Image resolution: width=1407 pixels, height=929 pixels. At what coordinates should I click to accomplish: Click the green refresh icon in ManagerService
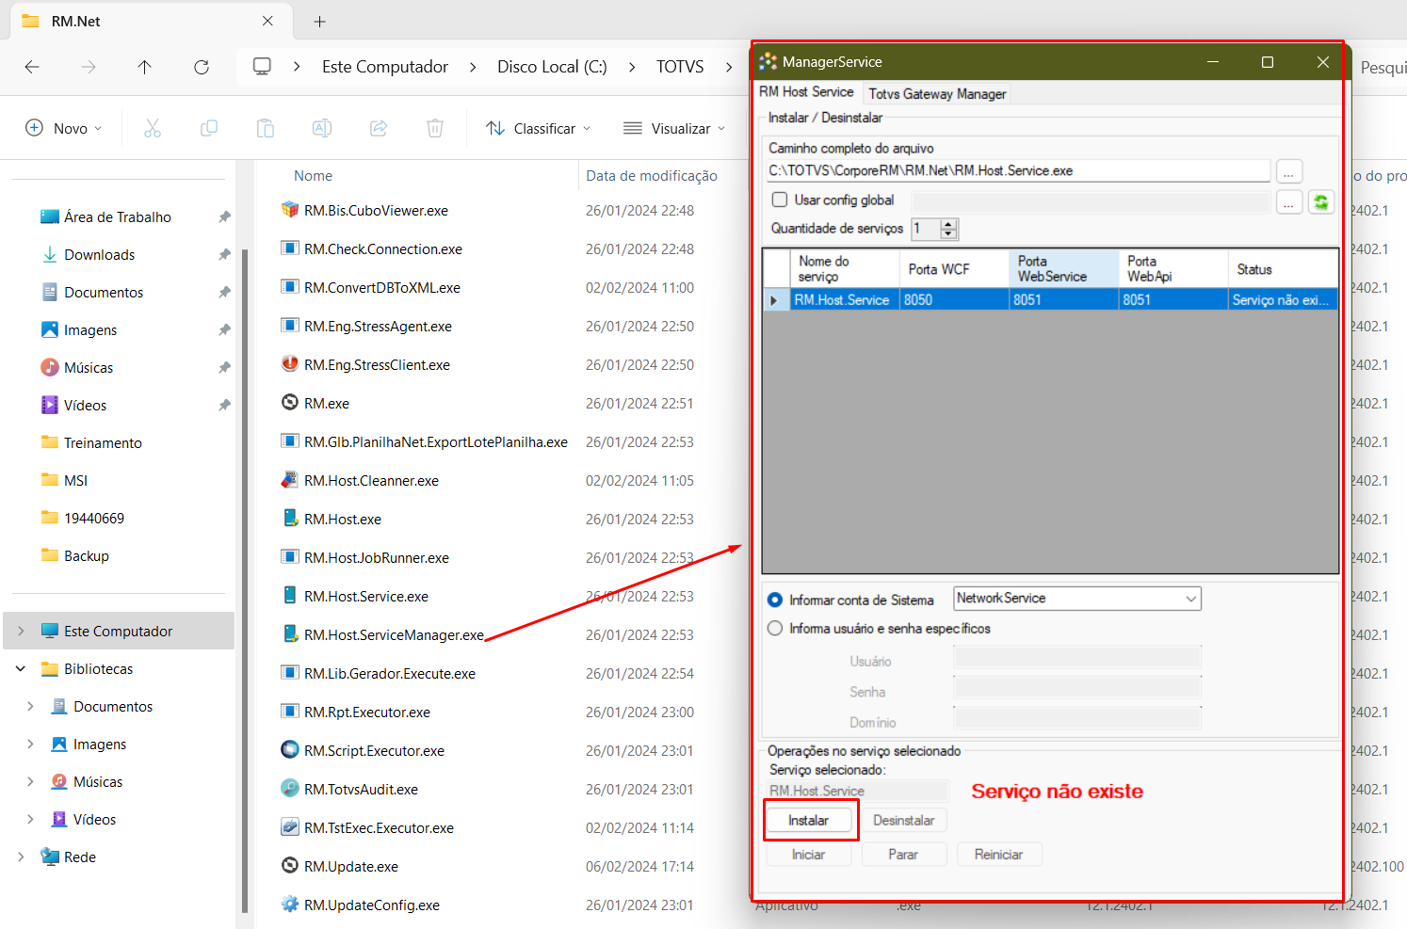1321,202
